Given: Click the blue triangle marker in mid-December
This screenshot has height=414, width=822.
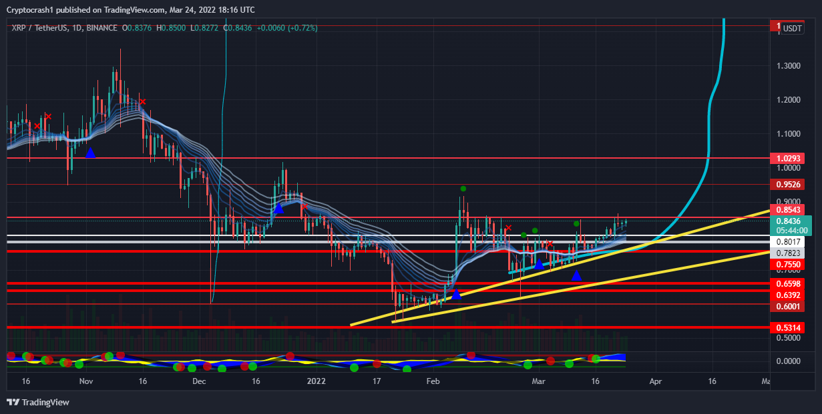Looking at the screenshot, I should (x=278, y=208).
